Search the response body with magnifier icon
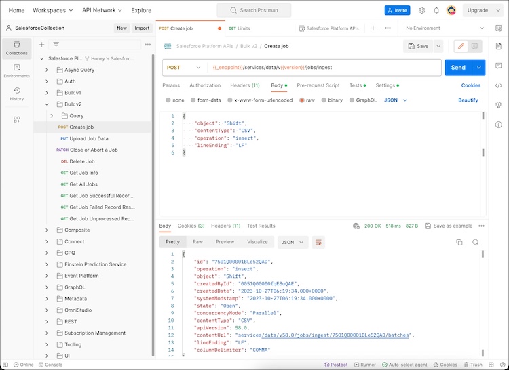 pyautogui.click(x=476, y=242)
